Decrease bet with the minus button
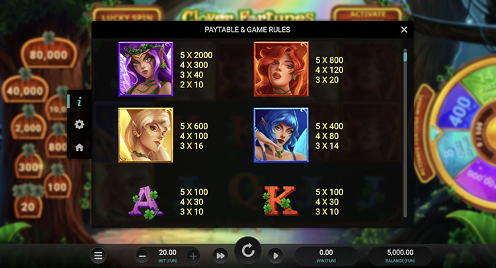The image size is (496, 268). [142, 255]
